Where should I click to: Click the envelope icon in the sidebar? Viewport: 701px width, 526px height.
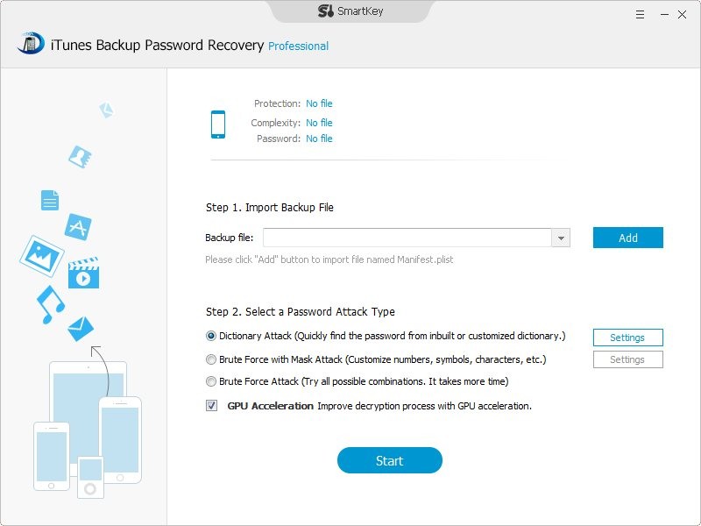click(x=79, y=329)
